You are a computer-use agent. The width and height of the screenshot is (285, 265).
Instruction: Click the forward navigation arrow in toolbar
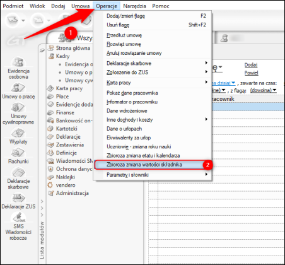coord(38,20)
